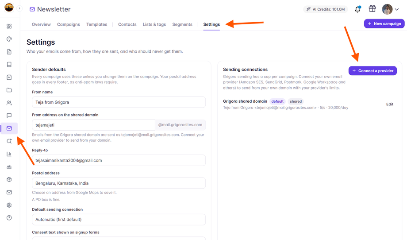Click the user profile avatar
Image resolution: width=407 pixels, height=240 pixels.
(x=387, y=9)
